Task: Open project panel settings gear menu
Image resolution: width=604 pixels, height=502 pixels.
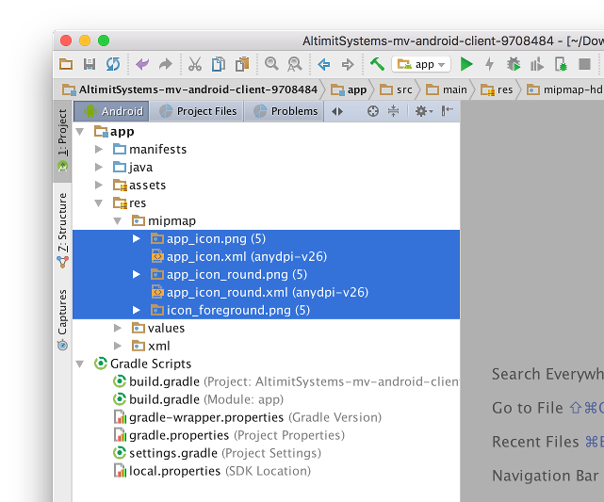Action: (x=424, y=111)
